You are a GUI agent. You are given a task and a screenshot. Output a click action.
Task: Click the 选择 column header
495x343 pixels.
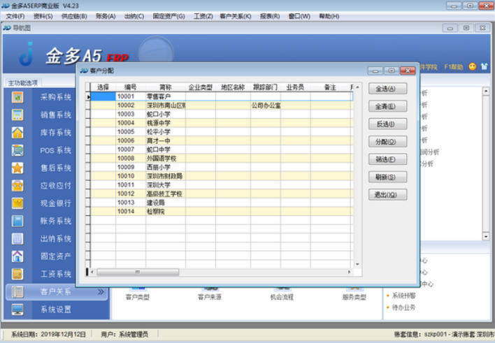[x=103, y=87]
